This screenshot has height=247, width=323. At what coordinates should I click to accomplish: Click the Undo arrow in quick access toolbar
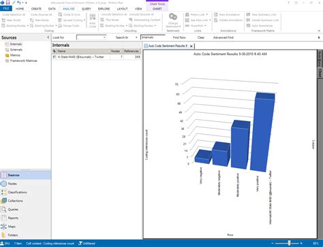tap(19, 3)
